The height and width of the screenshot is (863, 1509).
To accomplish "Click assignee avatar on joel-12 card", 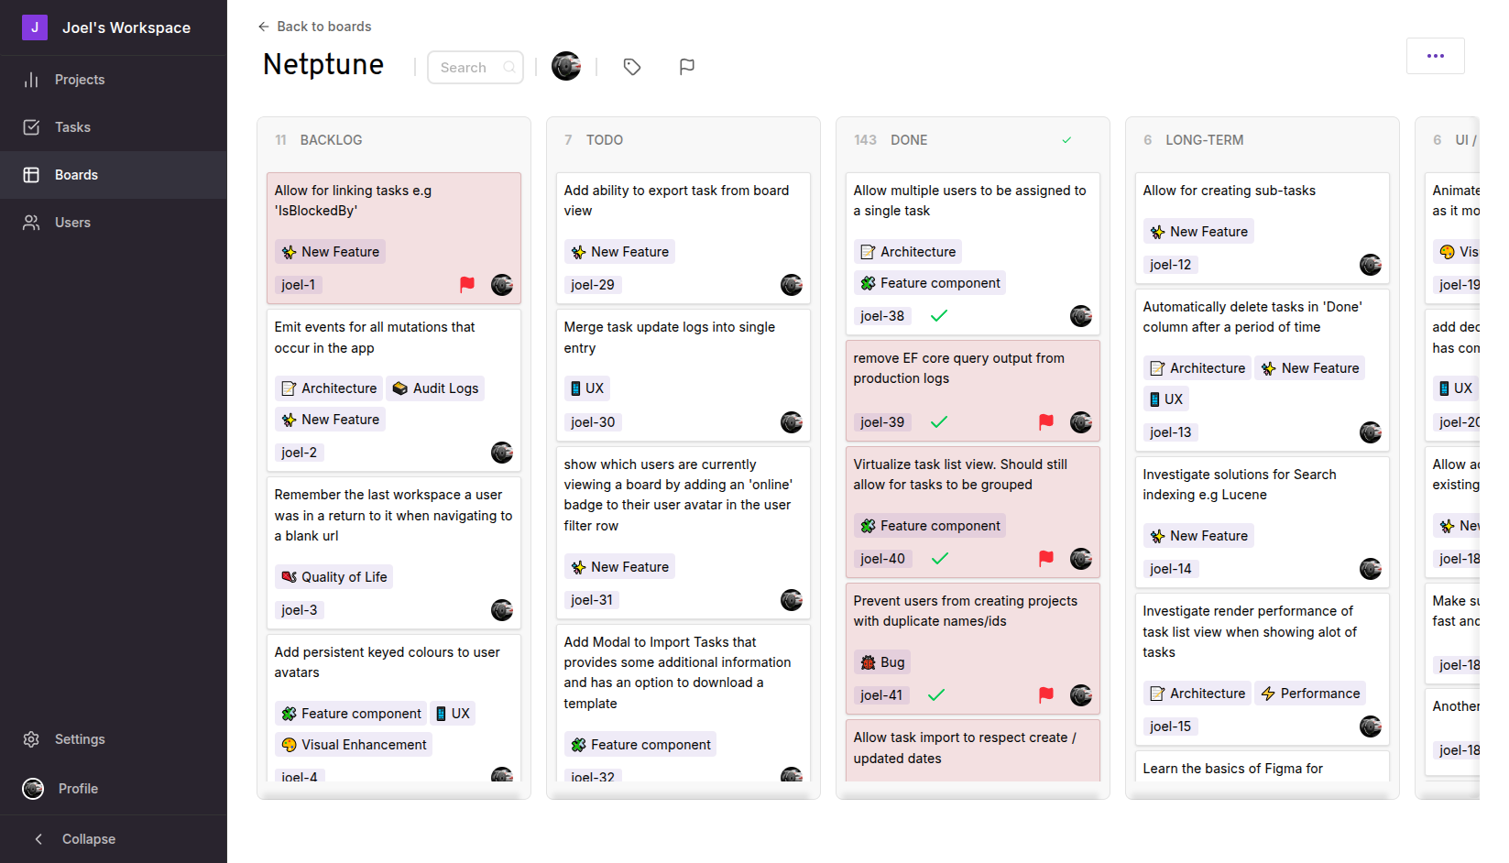I will tap(1371, 265).
